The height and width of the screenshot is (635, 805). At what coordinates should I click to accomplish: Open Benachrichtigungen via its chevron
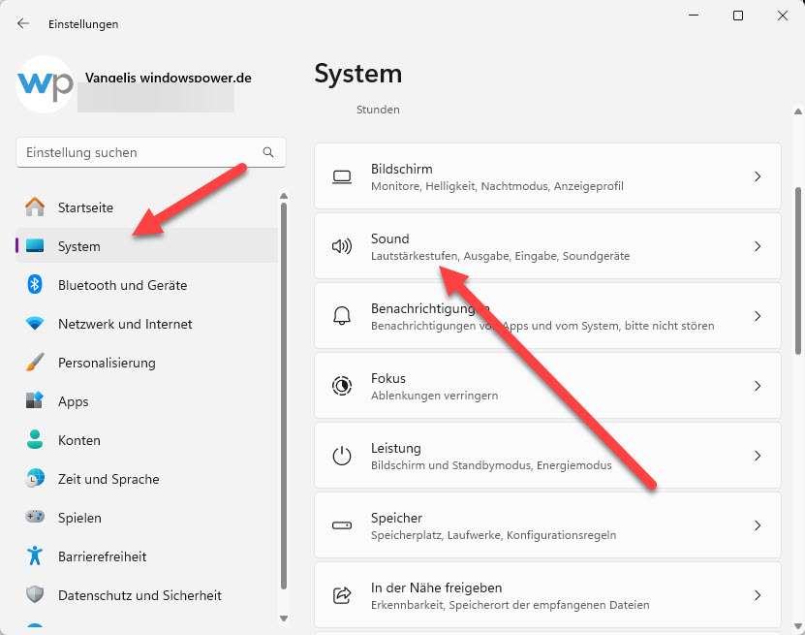pos(758,316)
